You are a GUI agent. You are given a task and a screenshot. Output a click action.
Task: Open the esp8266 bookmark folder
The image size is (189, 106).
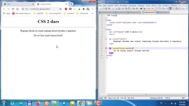(38, 13)
